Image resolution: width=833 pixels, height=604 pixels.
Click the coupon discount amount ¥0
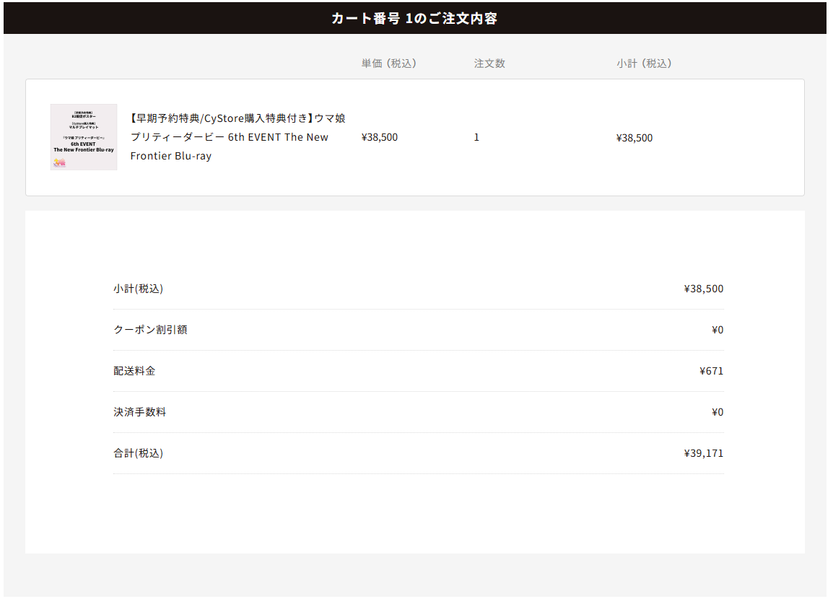coord(717,330)
